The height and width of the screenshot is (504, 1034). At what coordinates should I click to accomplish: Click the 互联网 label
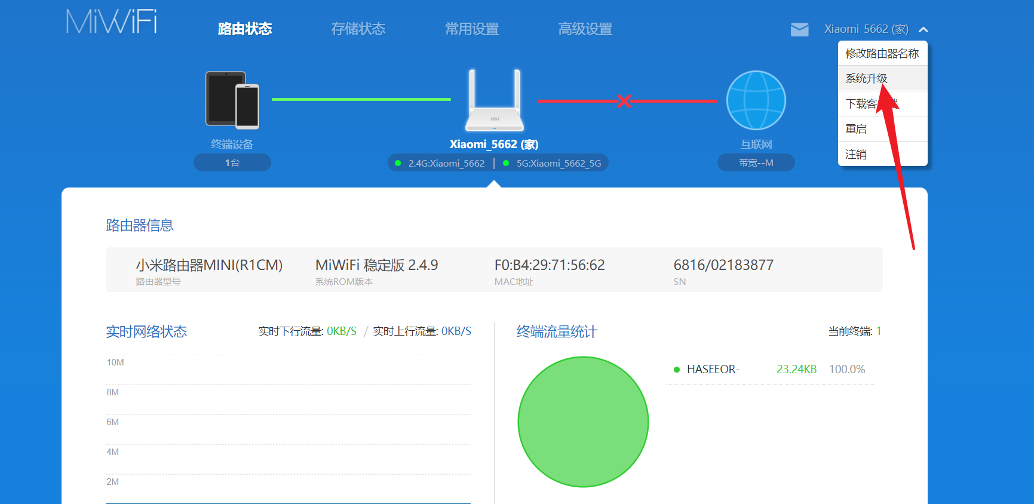pos(756,144)
